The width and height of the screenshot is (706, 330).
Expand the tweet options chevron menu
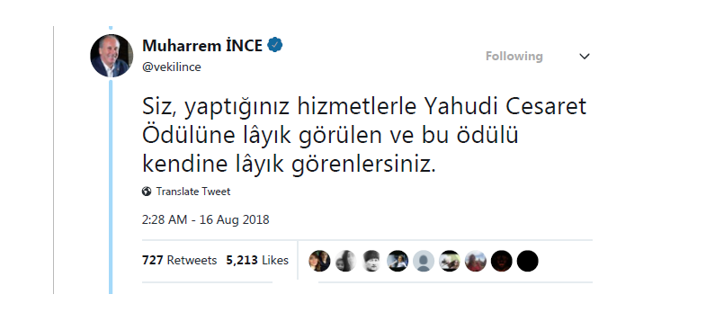click(585, 57)
